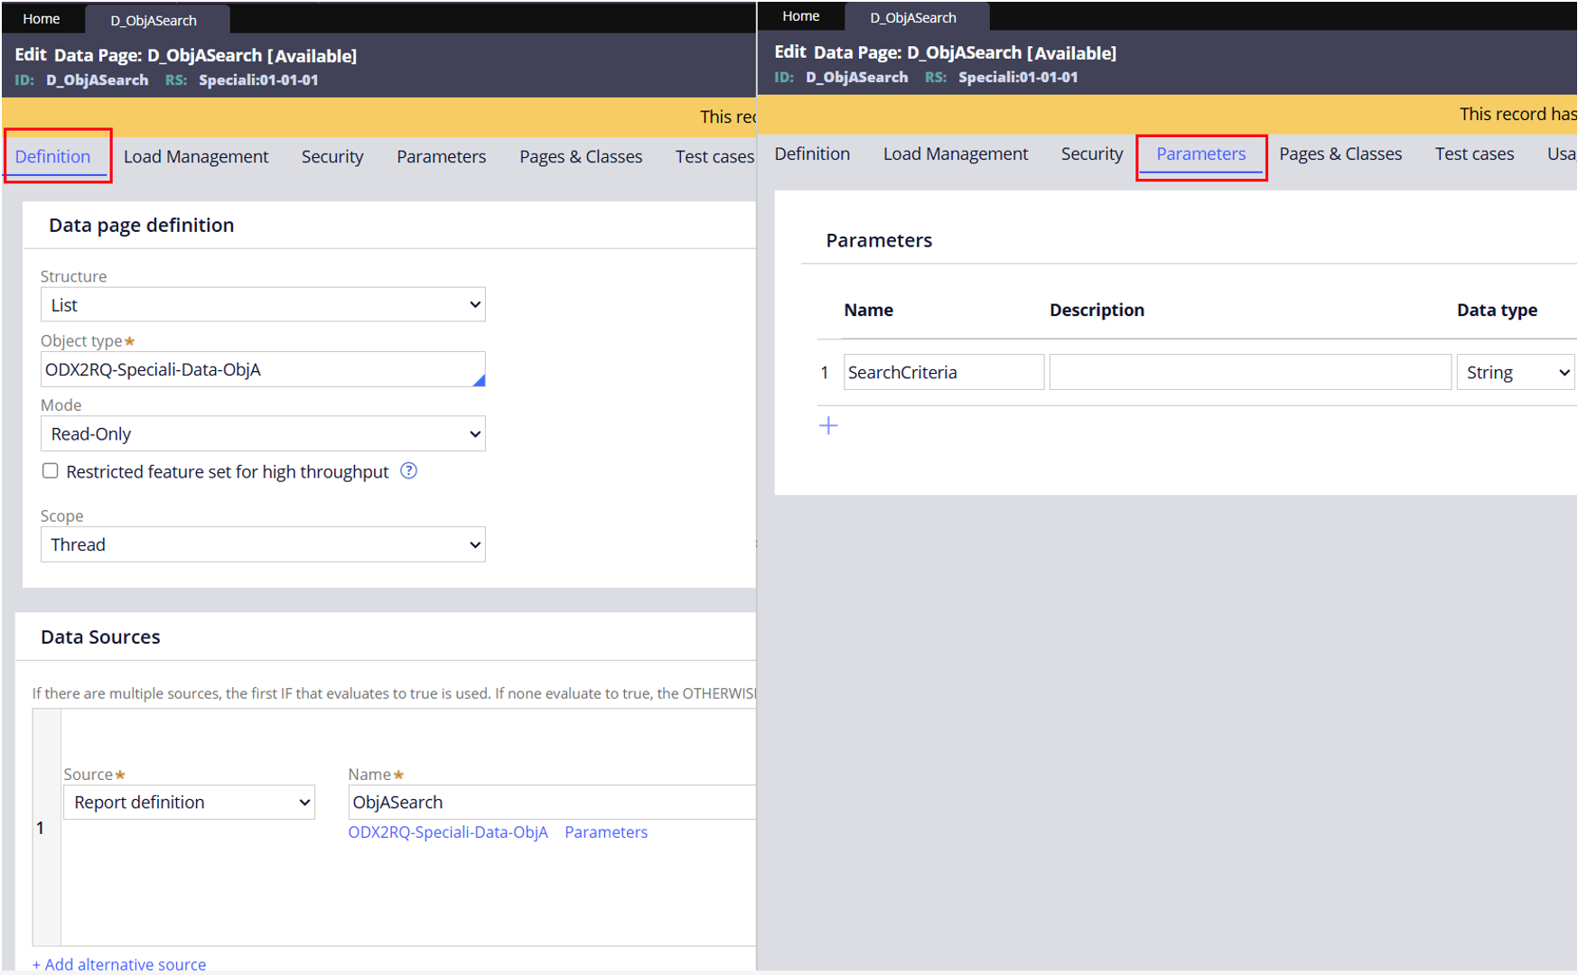
Task: Switch to the Home tab in left pane
Action: pyautogui.click(x=42, y=19)
